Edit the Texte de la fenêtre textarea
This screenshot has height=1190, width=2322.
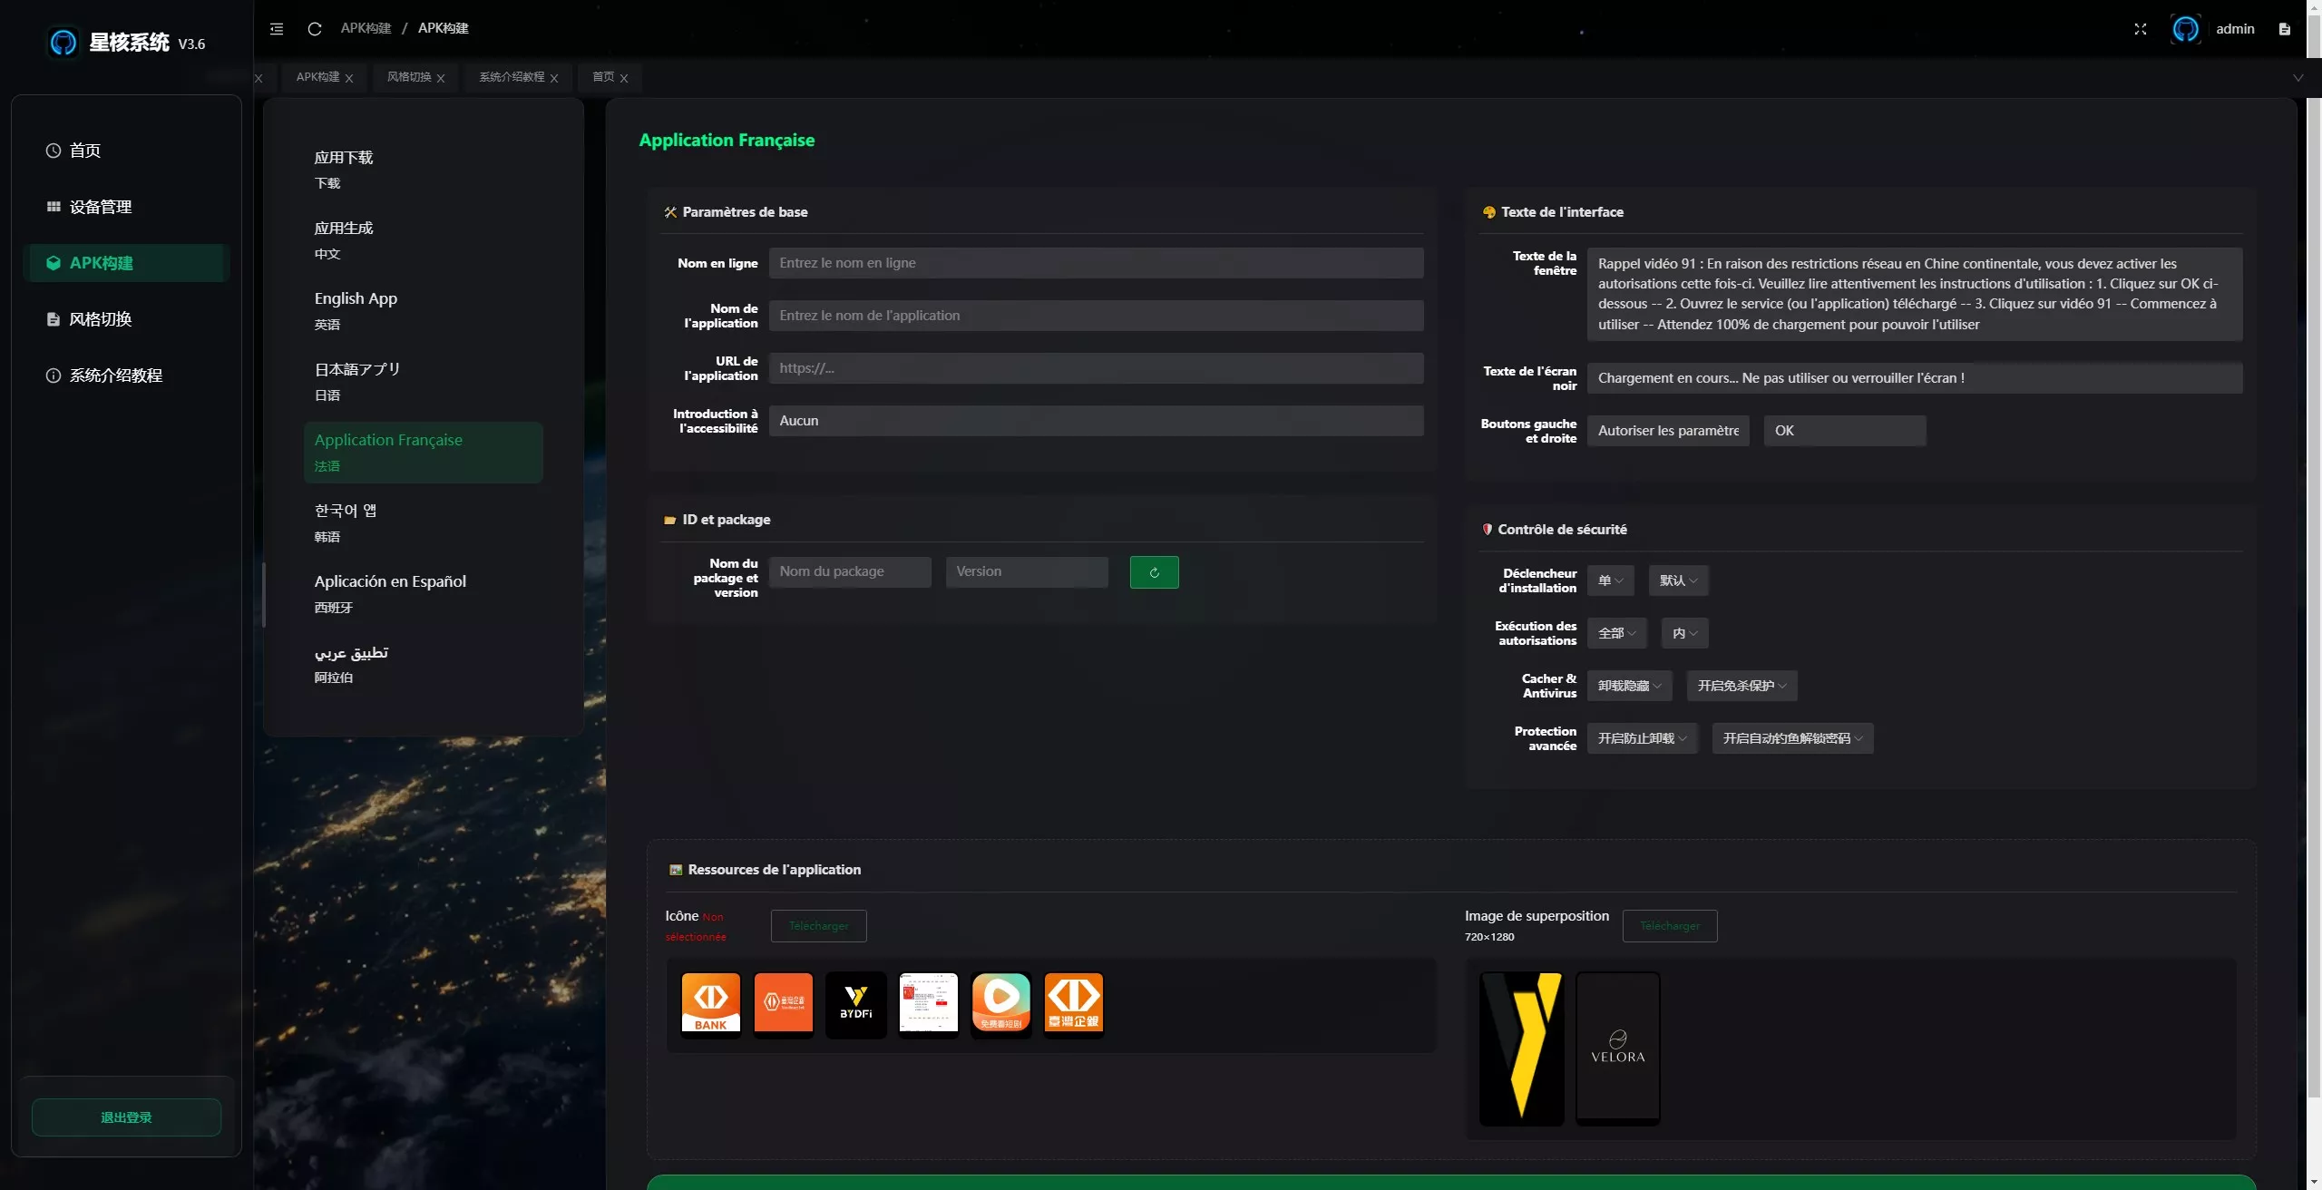1915,294
